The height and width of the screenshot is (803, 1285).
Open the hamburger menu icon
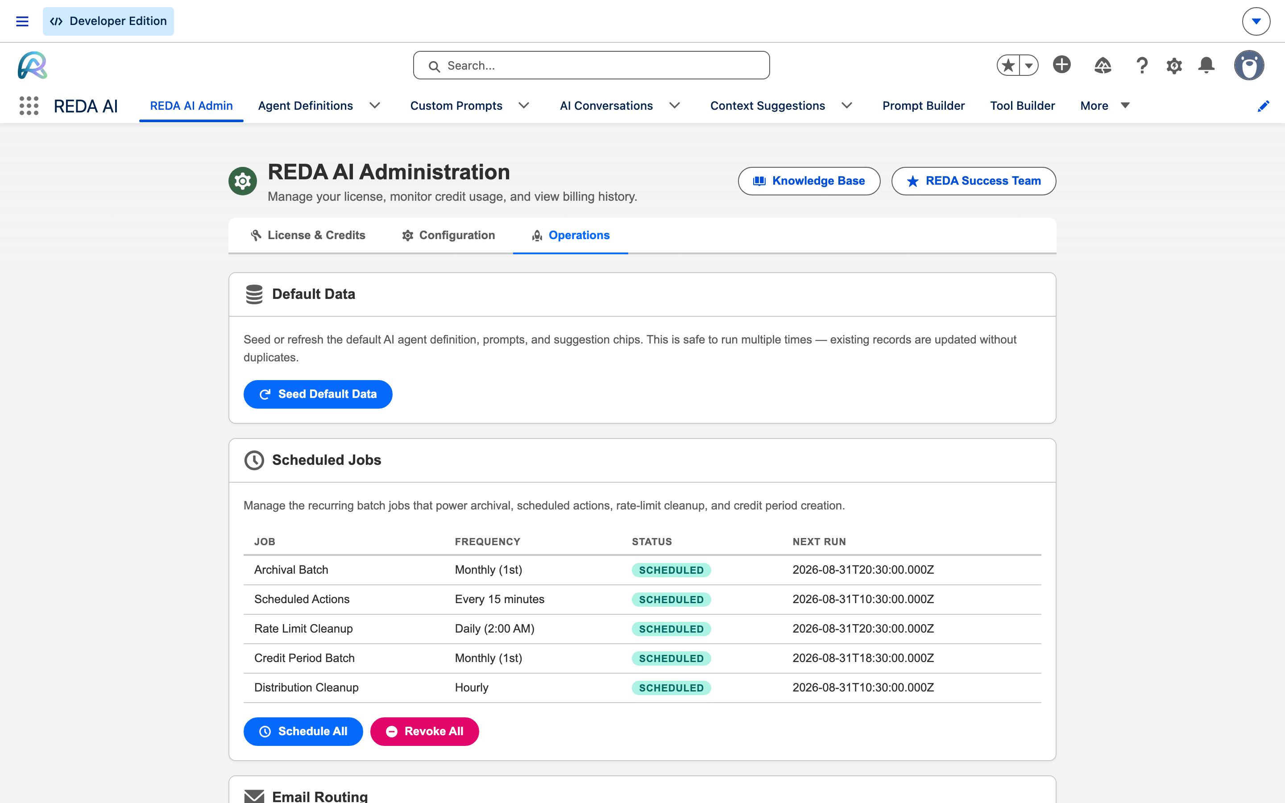tap(22, 21)
